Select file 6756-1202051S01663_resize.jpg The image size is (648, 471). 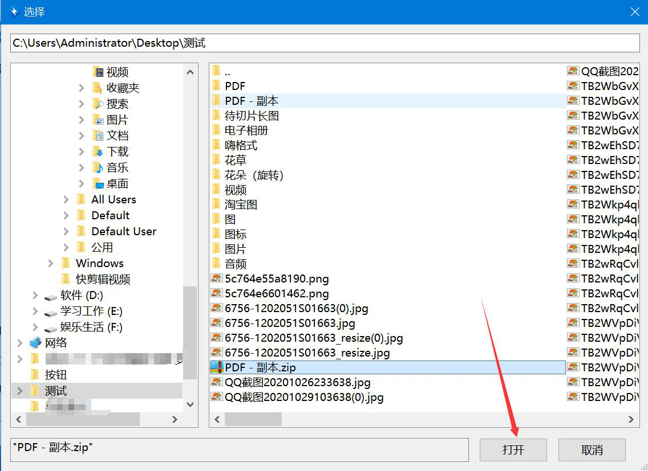click(x=307, y=353)
